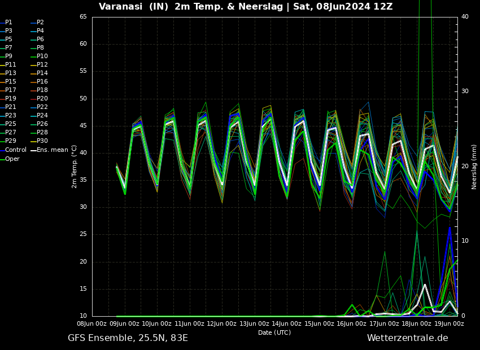Click the 65 temperature axis value
The width and height of the screenshot is (480, 350).
[83, 17]
